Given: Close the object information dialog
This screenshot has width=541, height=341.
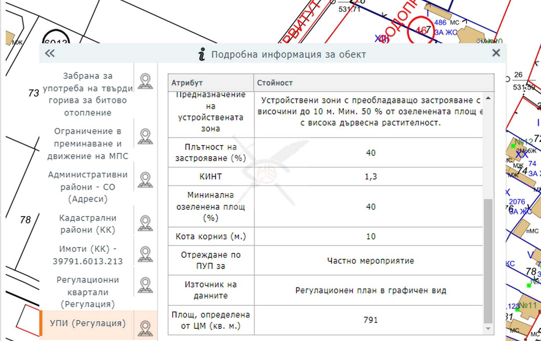Looking at the screenshot, I should tap(496, 53).
